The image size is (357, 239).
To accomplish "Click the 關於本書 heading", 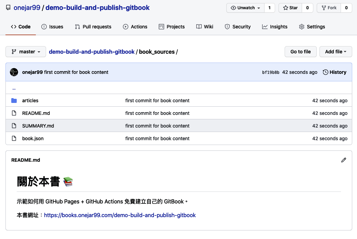I will [x=38, y=182].
